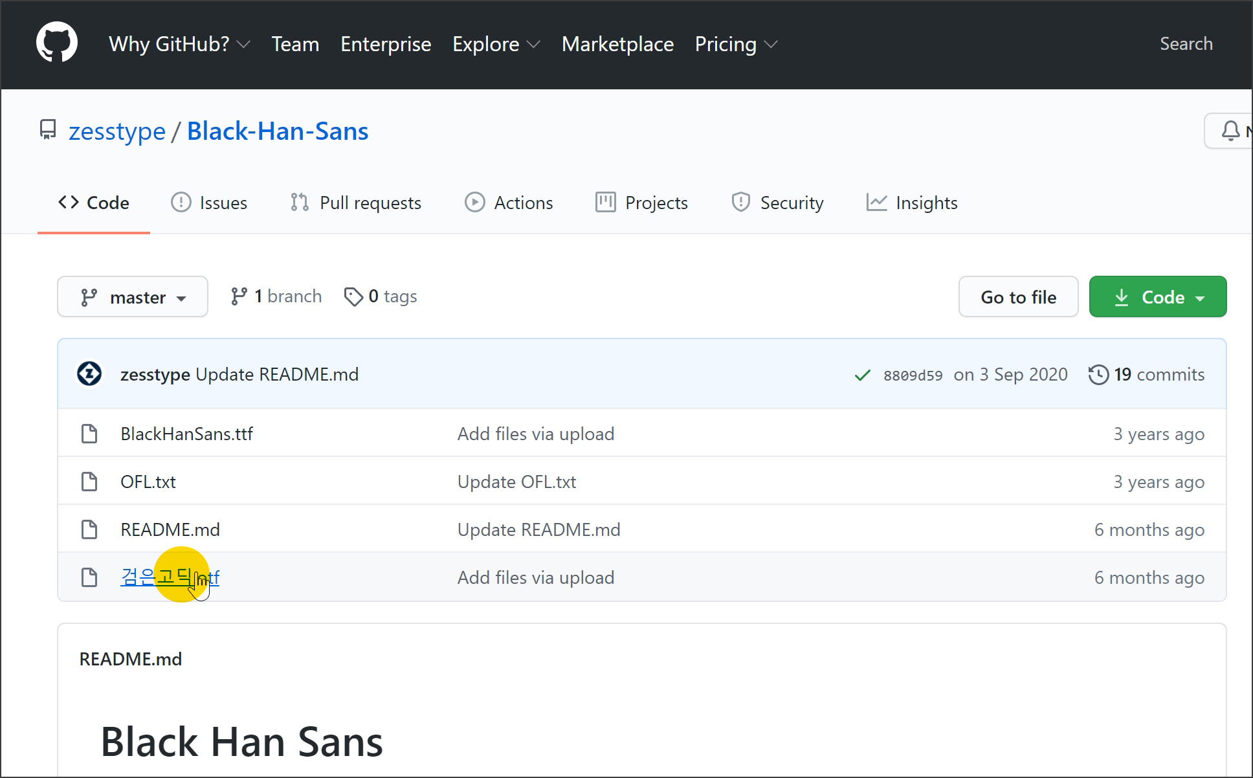
Task: Expand the Explore menu
Action: point(496,44)
